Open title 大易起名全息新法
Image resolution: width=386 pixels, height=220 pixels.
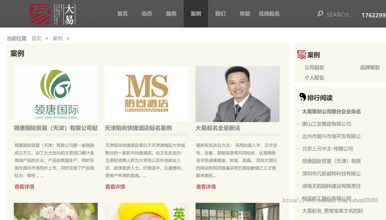pyautogui.click(x=218, y=128)
